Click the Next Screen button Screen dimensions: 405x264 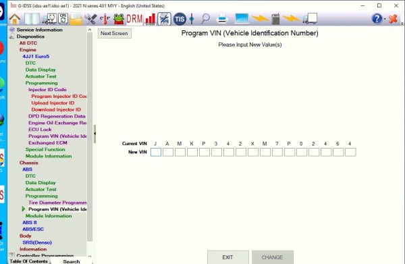(x=115, y=33)
